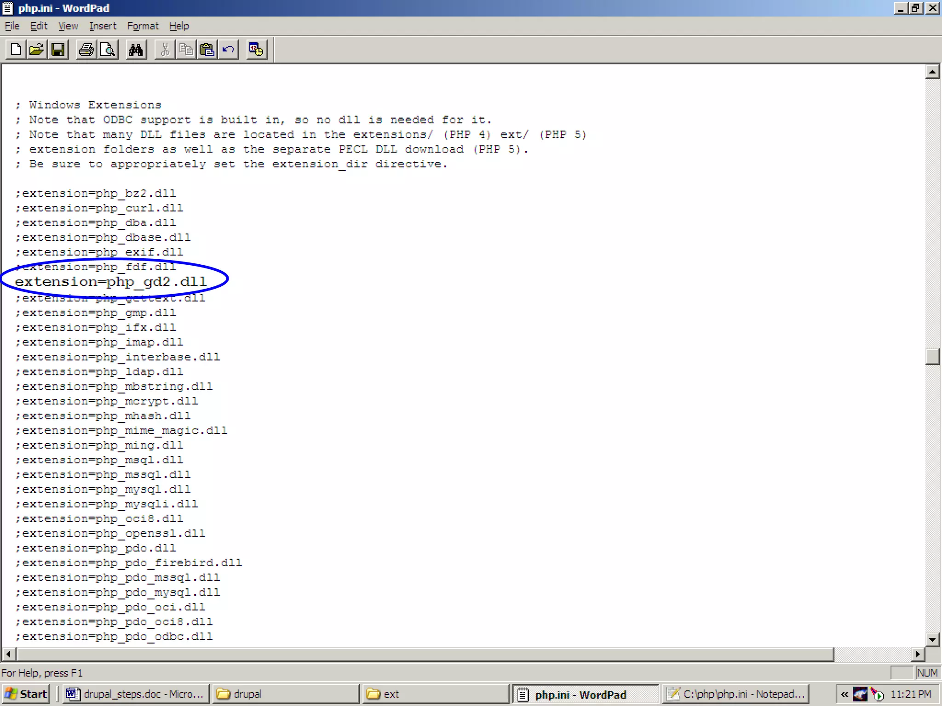Open Print Preview from the toolbar
942x706 pixels.
point(108,49)
